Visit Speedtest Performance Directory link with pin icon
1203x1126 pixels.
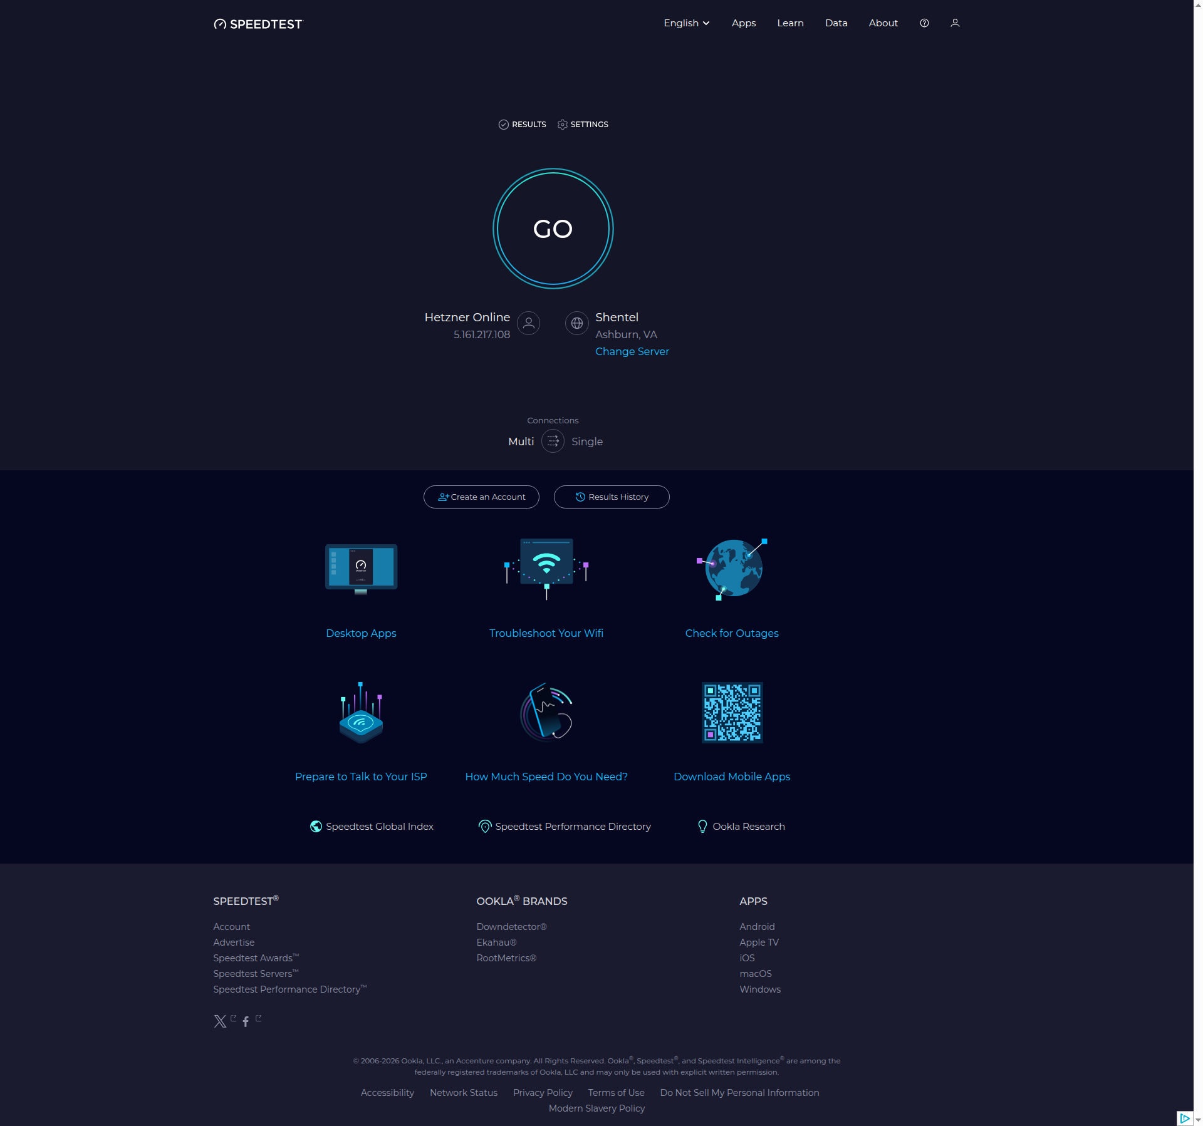pyautogui.click(x=565, y=827)
